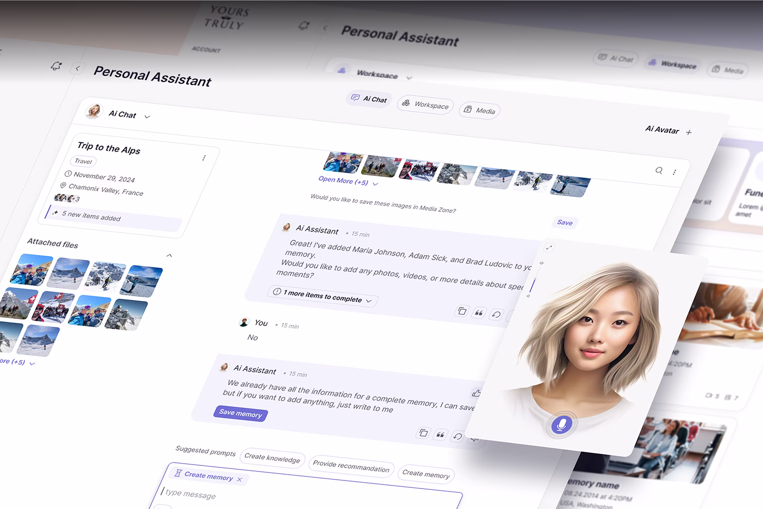Toggle read-aloud on the assistant message
This screenshot has height=509, width=763.
point(474,439)
